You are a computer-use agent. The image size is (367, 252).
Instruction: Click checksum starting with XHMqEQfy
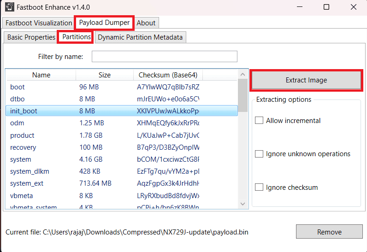pos(168,123)
